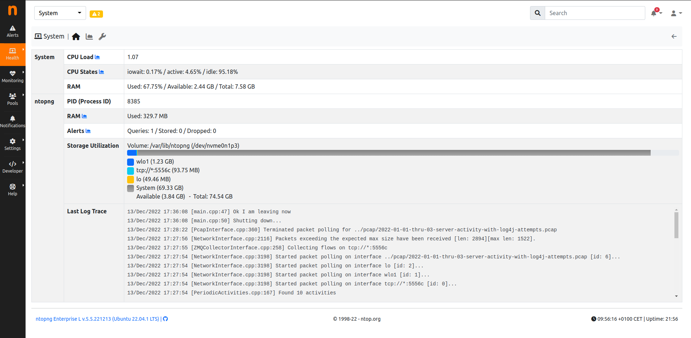This screenshot has width=691, height=338.
Task: Open the ntopng Enterprise version link
Action: point(97,319)
